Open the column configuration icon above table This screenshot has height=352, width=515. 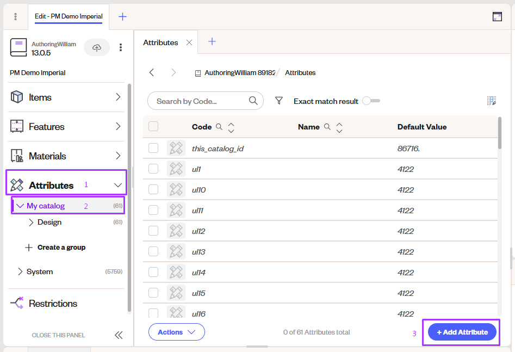(x=492, y=101)
